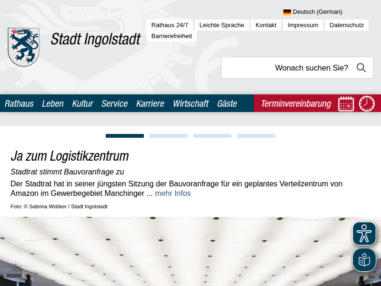Click the German flag icon
This screenshot has width=381, height=286.
click(287, 12)
